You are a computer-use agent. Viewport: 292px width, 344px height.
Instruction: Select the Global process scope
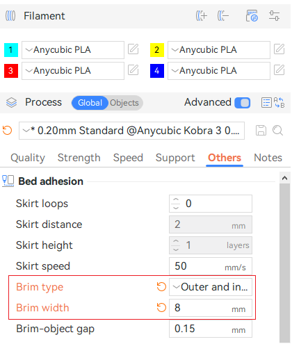90,103
